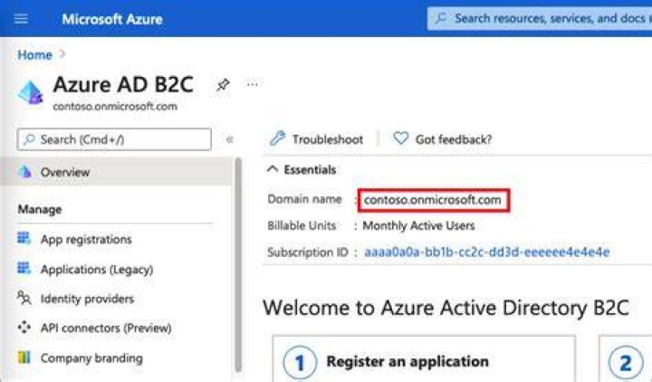Click the Register an application card
Screen dimensions: 652x382
click(x=424, y=358)
